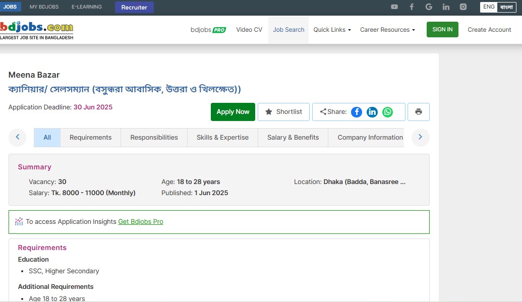The width and height of the screenshot is (522, 302).
Task: Expand the Career Resources dropdown
Action: click(x=387, y=30)
